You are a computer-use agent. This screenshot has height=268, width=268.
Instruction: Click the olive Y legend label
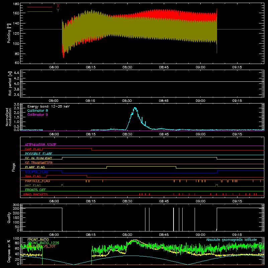[58, 10]
